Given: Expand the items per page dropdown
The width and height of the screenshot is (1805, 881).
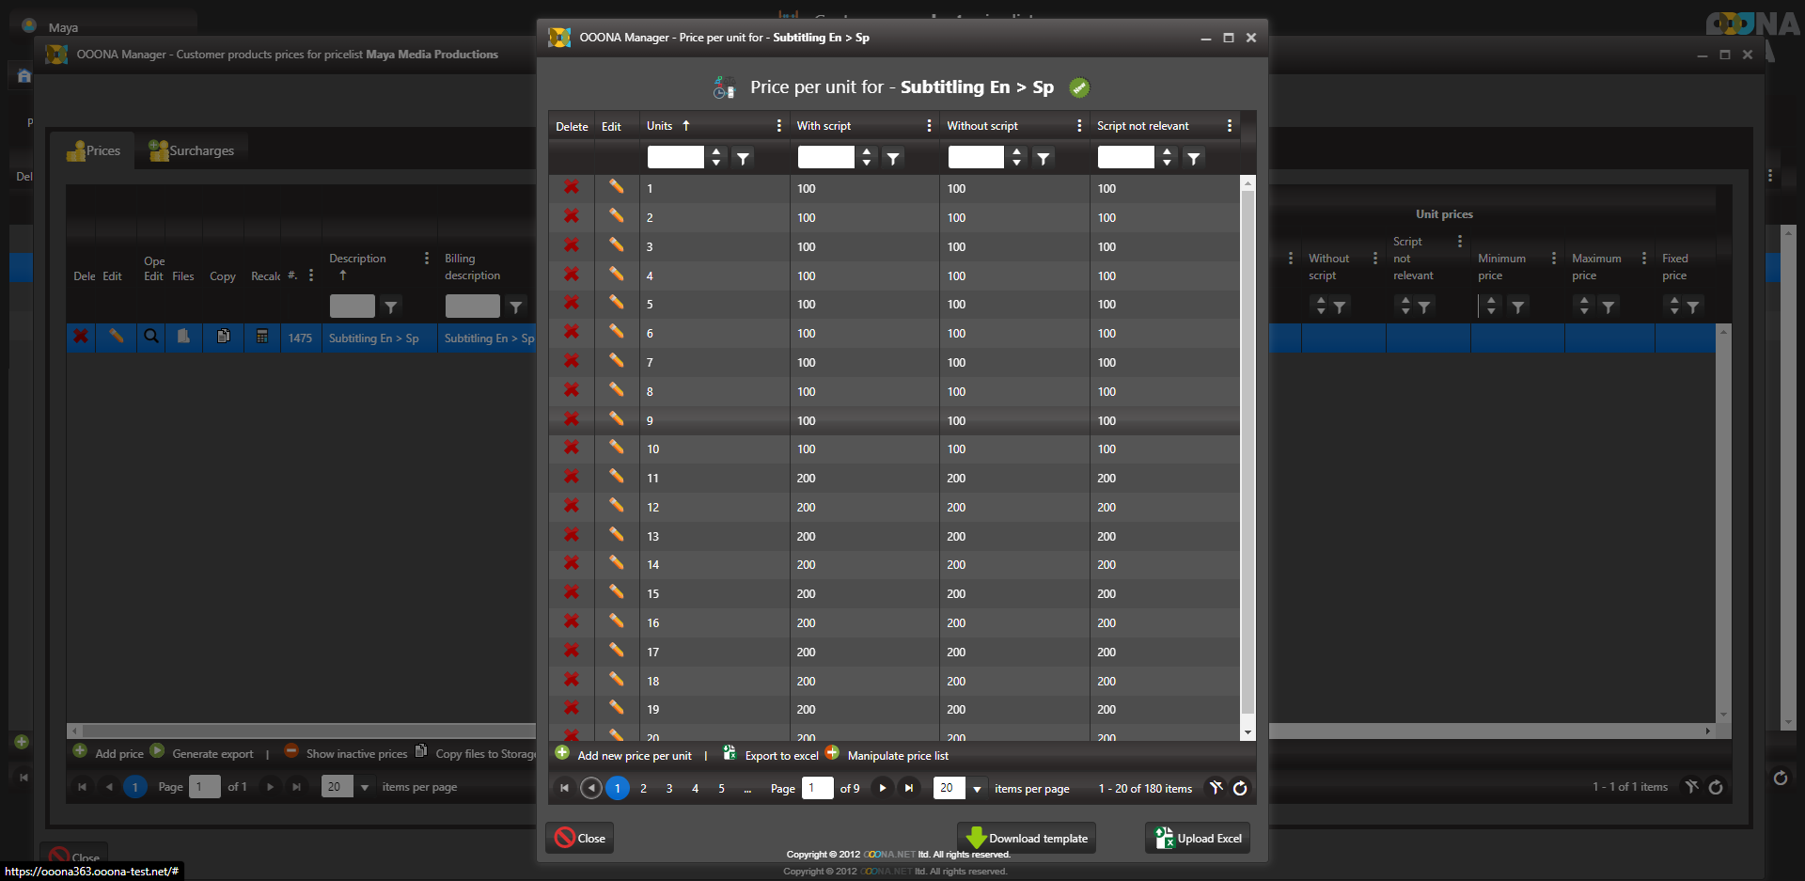Looking at the screenshot, I should coord(977,789).
